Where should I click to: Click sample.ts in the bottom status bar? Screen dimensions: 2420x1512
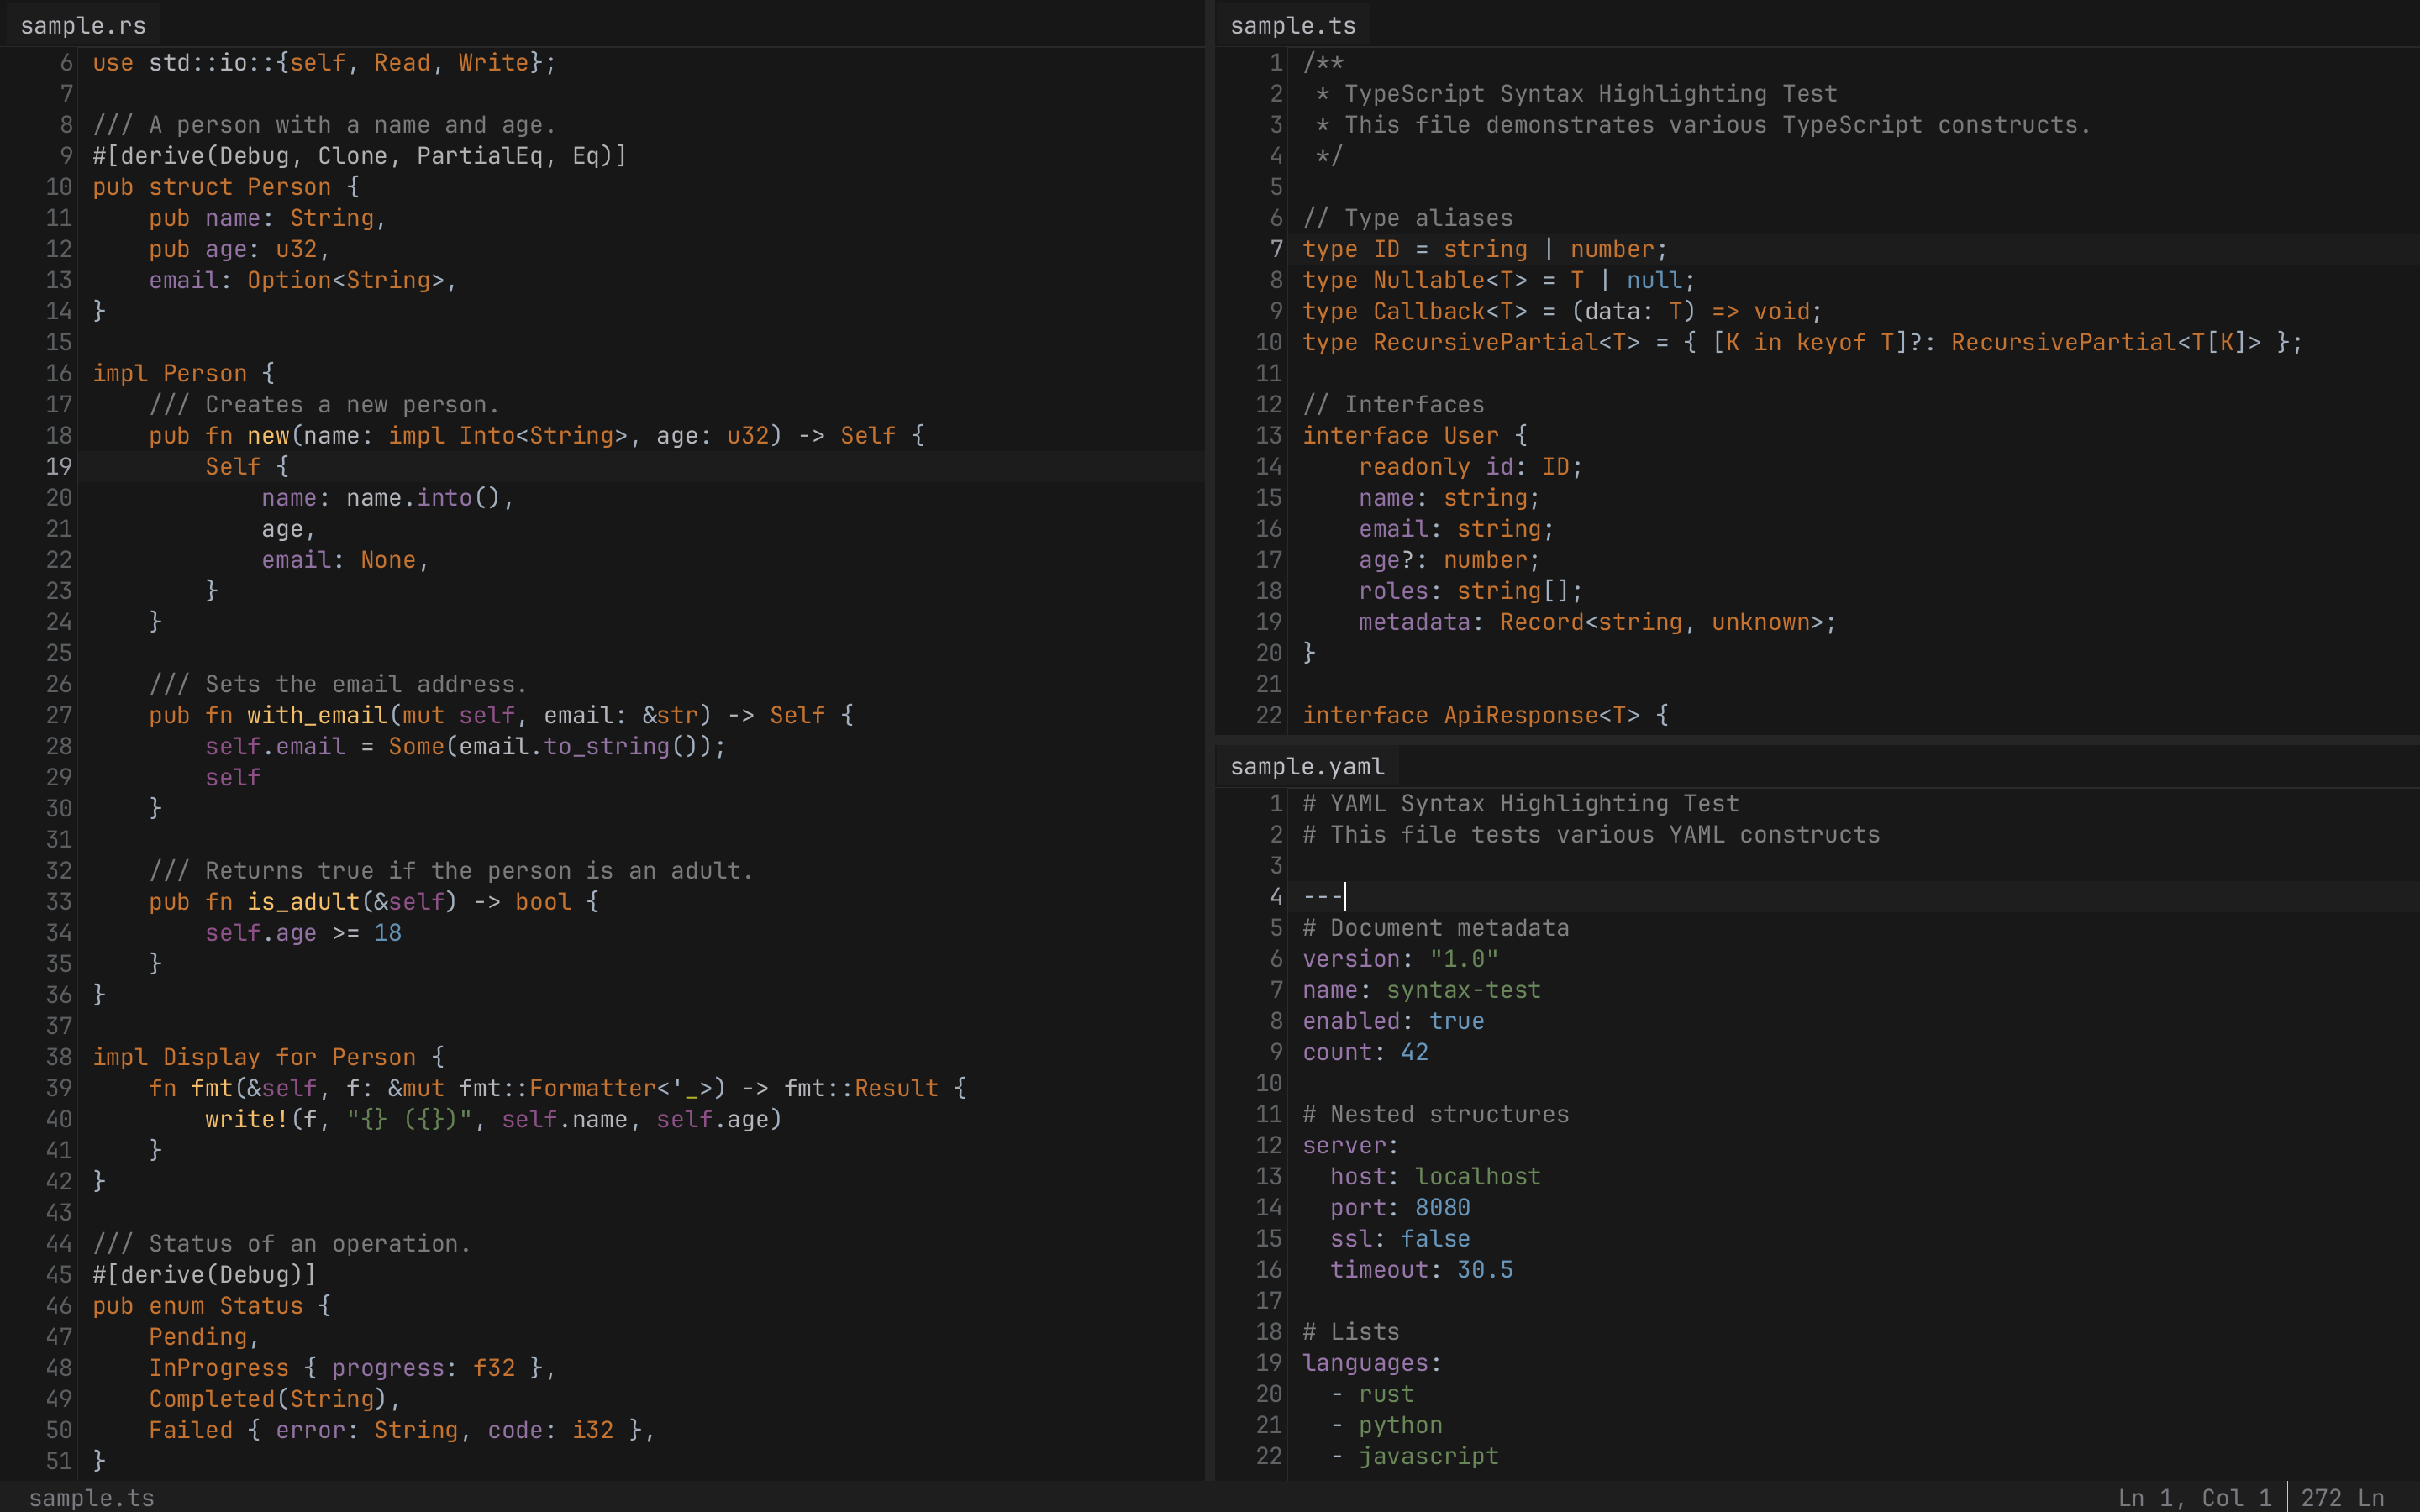[x=92, y=1497]
